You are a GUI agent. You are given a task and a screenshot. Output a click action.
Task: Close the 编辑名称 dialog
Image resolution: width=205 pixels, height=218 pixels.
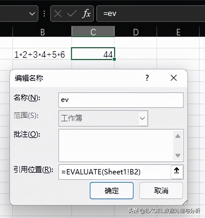174,78
